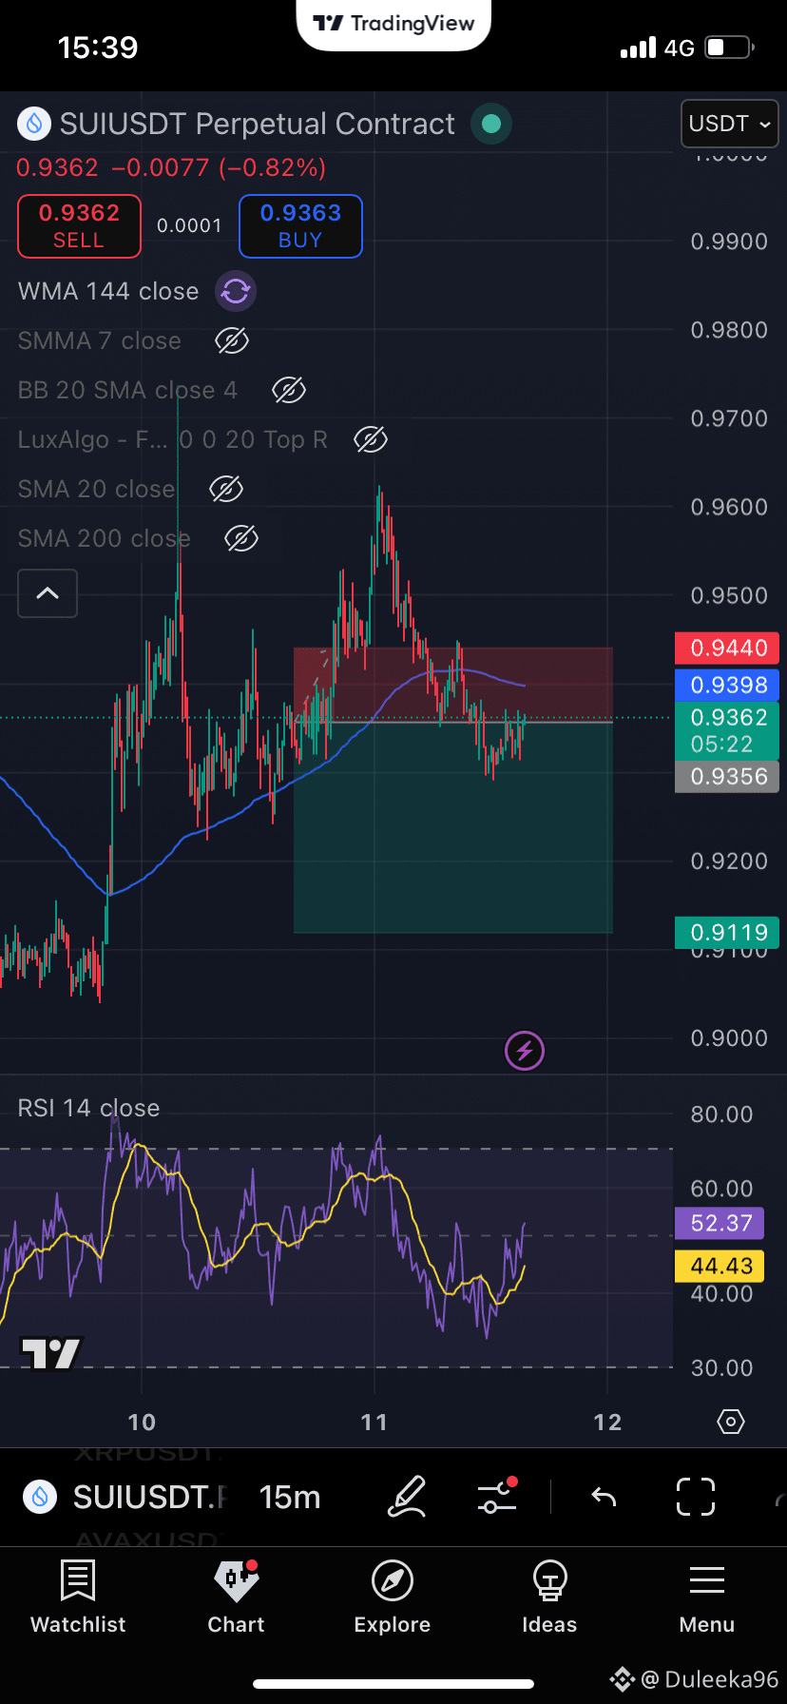Tap the 44.43 RSI moving average label

[x=720, y=1266]
